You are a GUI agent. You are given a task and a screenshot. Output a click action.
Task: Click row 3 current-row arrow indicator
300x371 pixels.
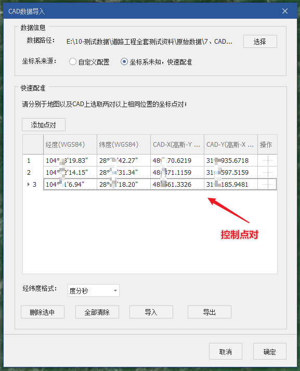pyautogui.click(x=29, y=184)
